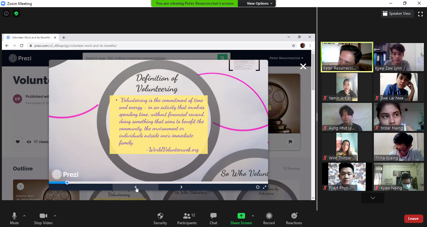
Task: Click the green Share Screen button
Action: [241, 219]
